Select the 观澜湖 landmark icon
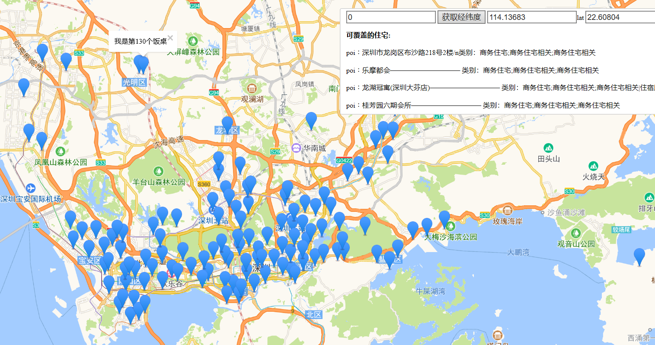Viewport: 655px width, 345px height. (x=252, y=89)
